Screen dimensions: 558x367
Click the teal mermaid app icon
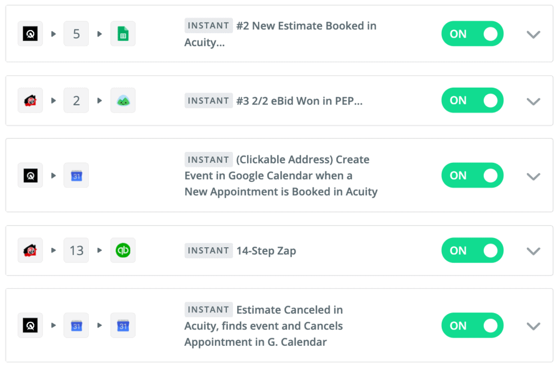pyautogui.click(x=123, y=100)
